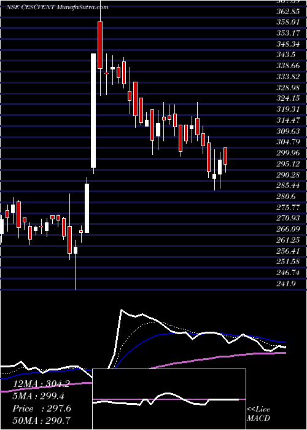Click the 299.96 price axis label
Screen dimensions: 307x430
pos(289,153)
